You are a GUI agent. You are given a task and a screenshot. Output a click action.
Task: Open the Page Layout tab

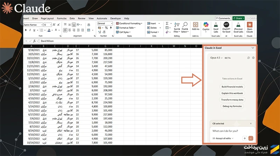(47, 19)
